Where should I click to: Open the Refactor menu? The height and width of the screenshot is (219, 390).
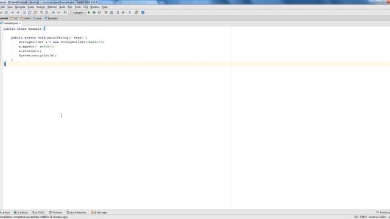[52, 7]
